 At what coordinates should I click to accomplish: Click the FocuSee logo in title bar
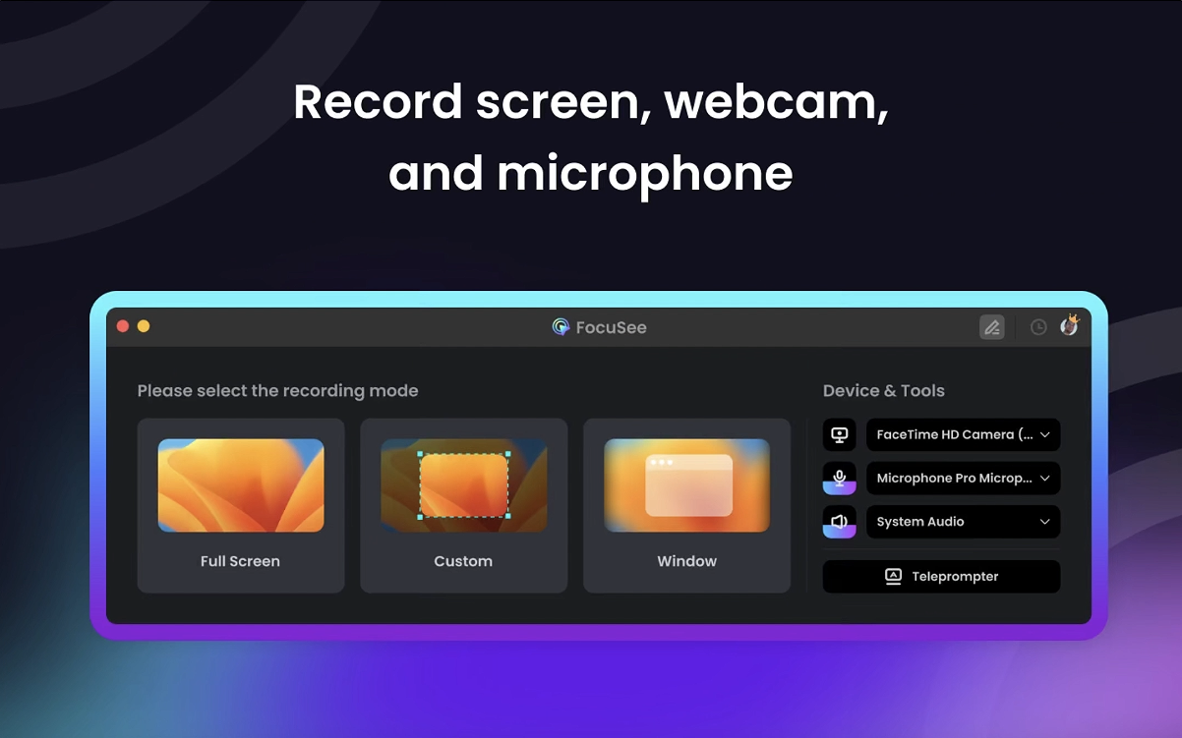point(561,327)
